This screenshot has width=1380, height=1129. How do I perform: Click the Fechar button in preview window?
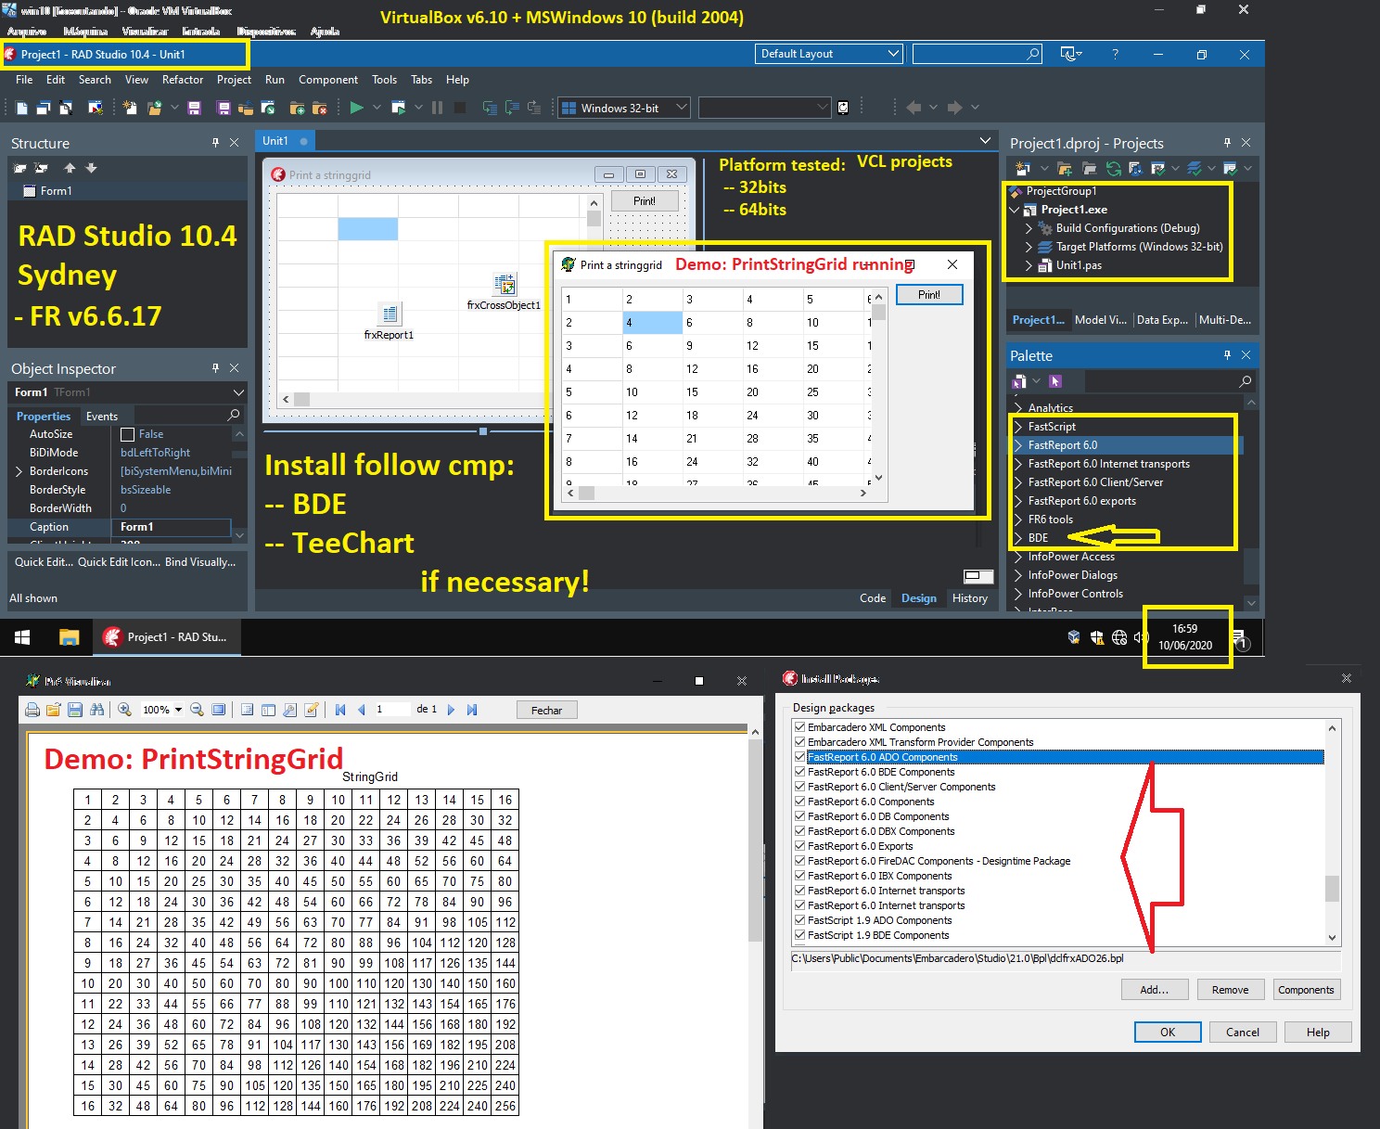pyautogui.click(x=547, y=711)
